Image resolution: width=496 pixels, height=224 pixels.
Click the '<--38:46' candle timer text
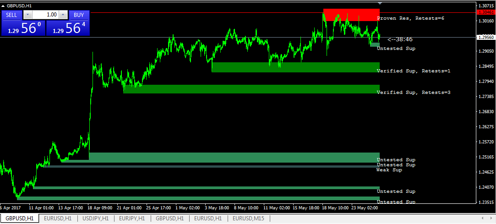[400, 39]
